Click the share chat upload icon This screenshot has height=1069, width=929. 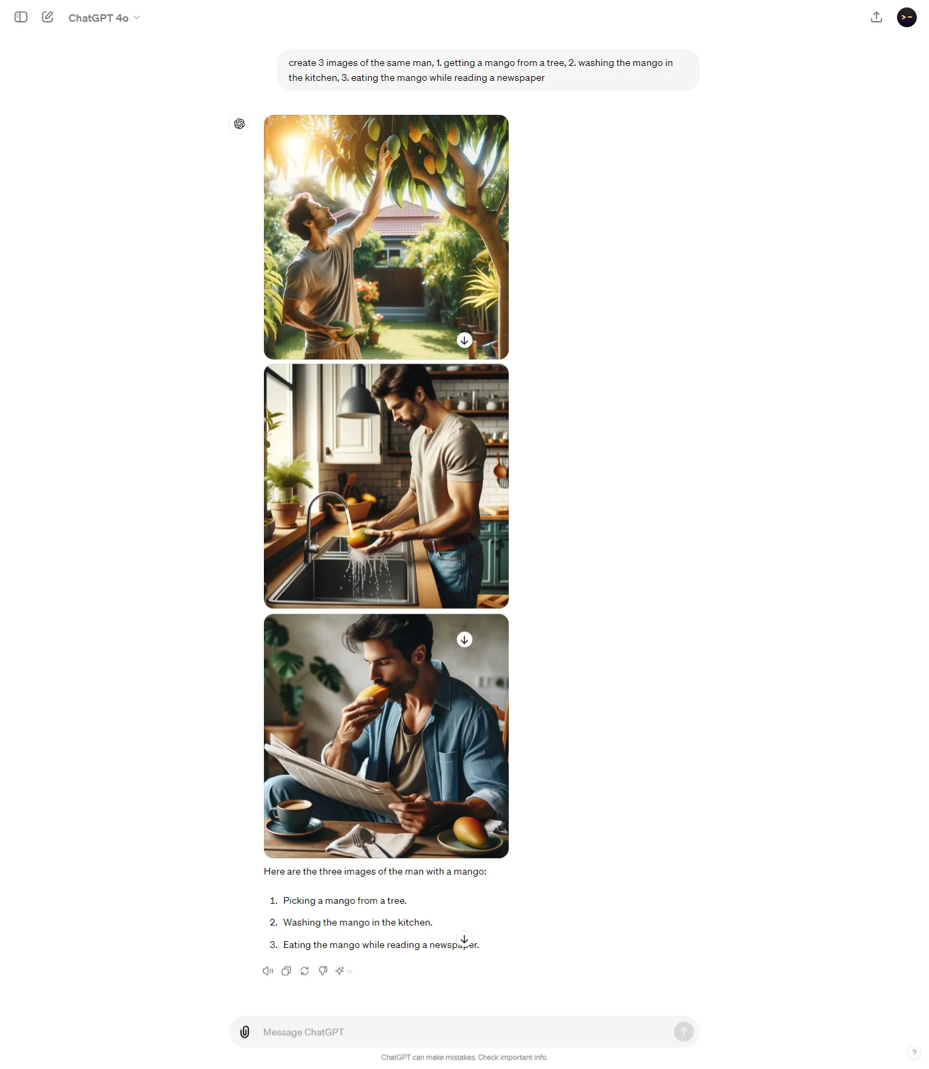tap(877, 17)
